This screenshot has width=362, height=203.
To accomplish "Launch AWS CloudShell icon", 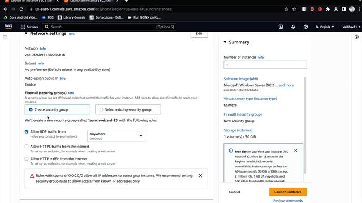I will coord(281,27).
